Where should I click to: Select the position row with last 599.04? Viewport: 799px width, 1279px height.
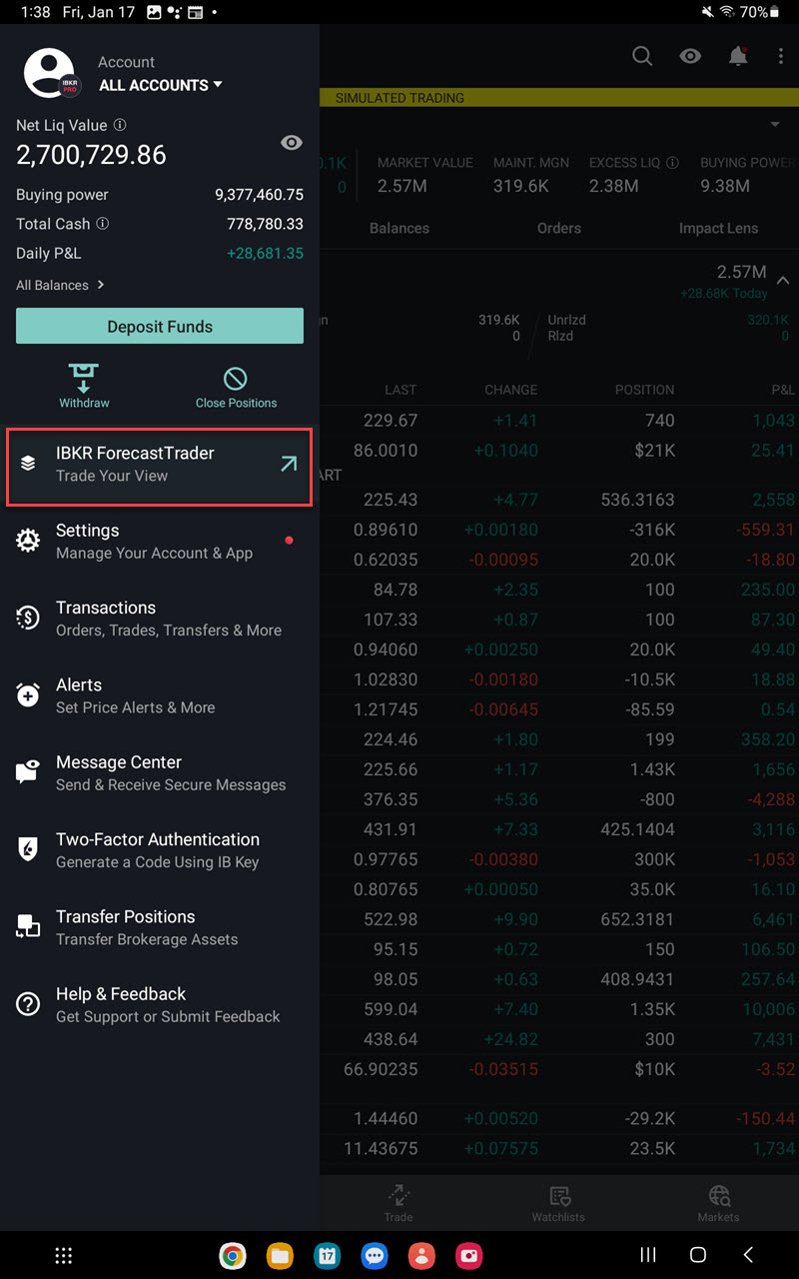click(x=559, y=1009)
